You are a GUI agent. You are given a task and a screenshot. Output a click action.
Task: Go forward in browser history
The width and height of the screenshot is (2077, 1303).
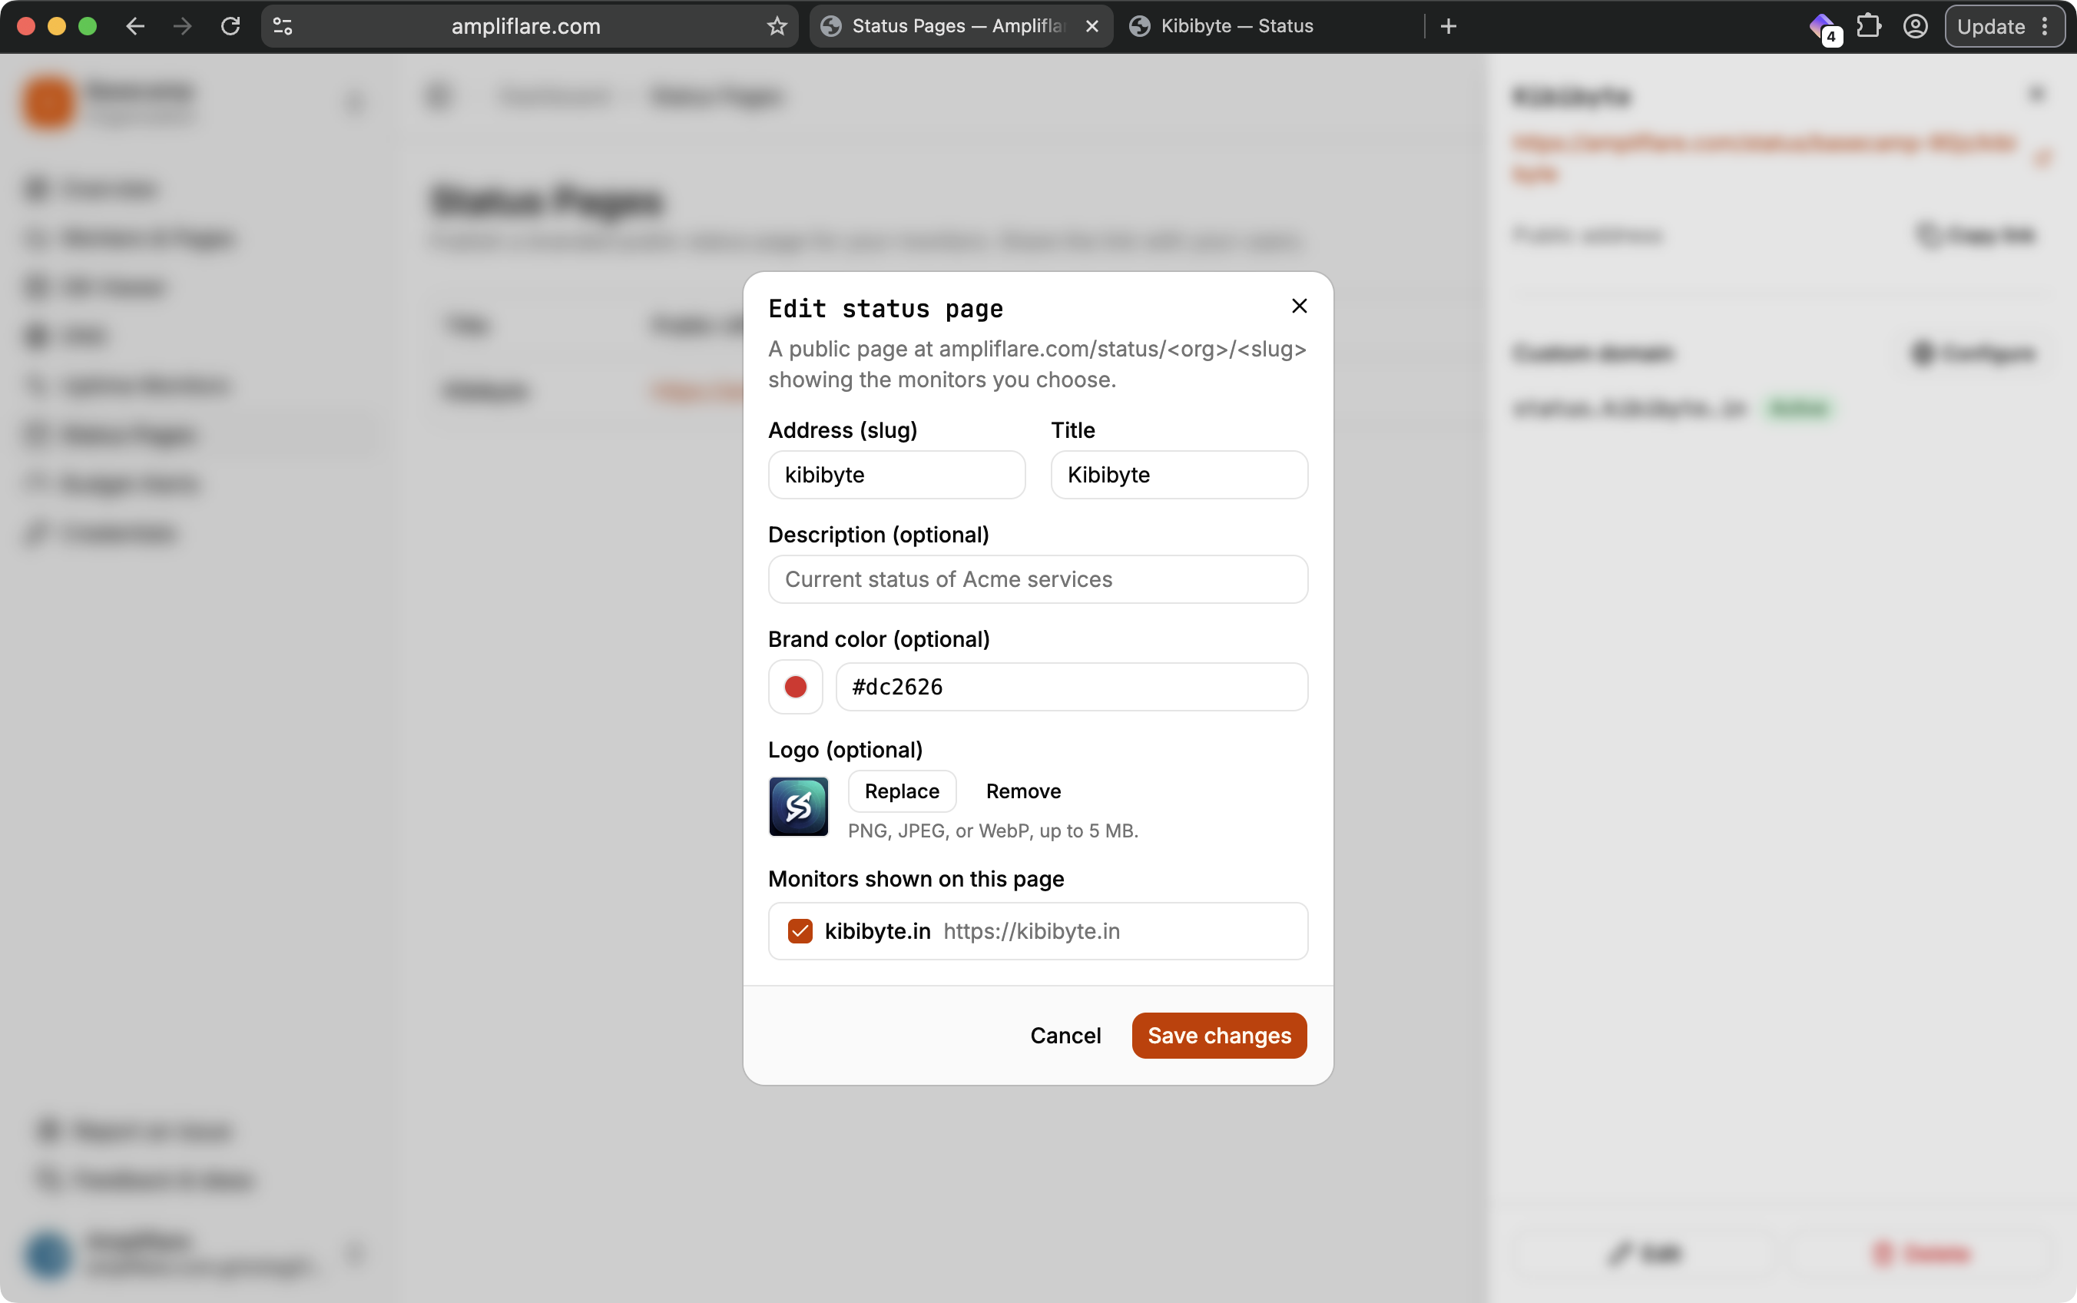pos(182,26)
